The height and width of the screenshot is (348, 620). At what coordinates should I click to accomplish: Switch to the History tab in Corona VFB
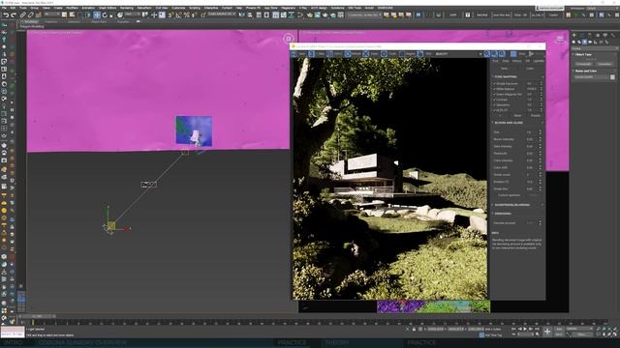516,61
